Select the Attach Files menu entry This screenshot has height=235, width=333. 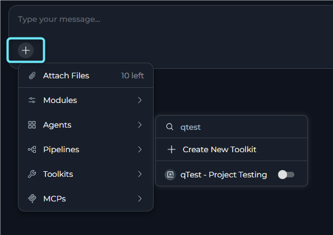tap(86, 76)
